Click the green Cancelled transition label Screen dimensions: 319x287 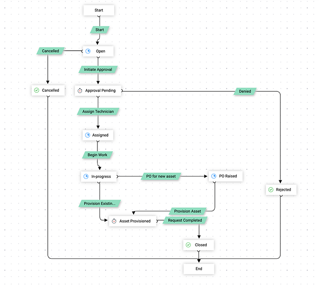point(51,51)
